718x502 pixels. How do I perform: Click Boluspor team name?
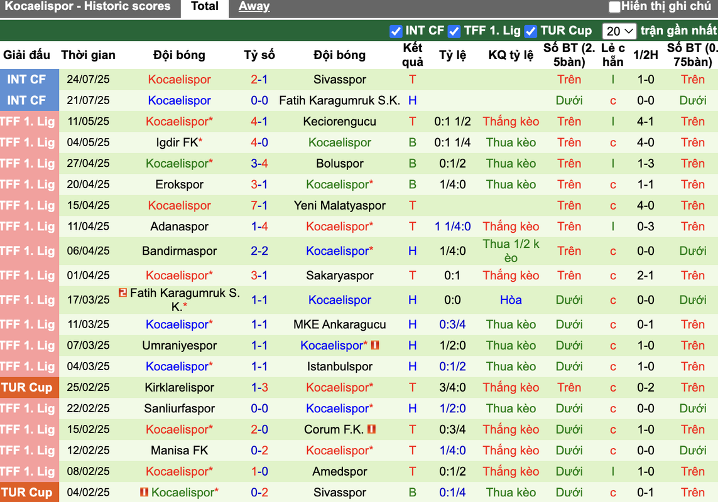tap(340, 163)
